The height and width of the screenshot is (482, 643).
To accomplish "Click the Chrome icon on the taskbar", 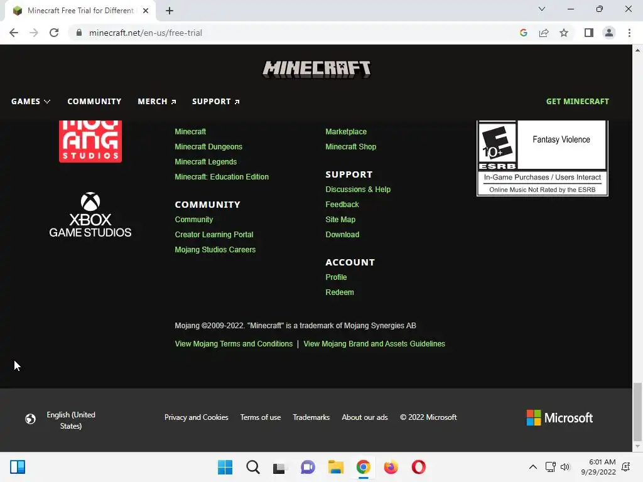I will [364, 467].
